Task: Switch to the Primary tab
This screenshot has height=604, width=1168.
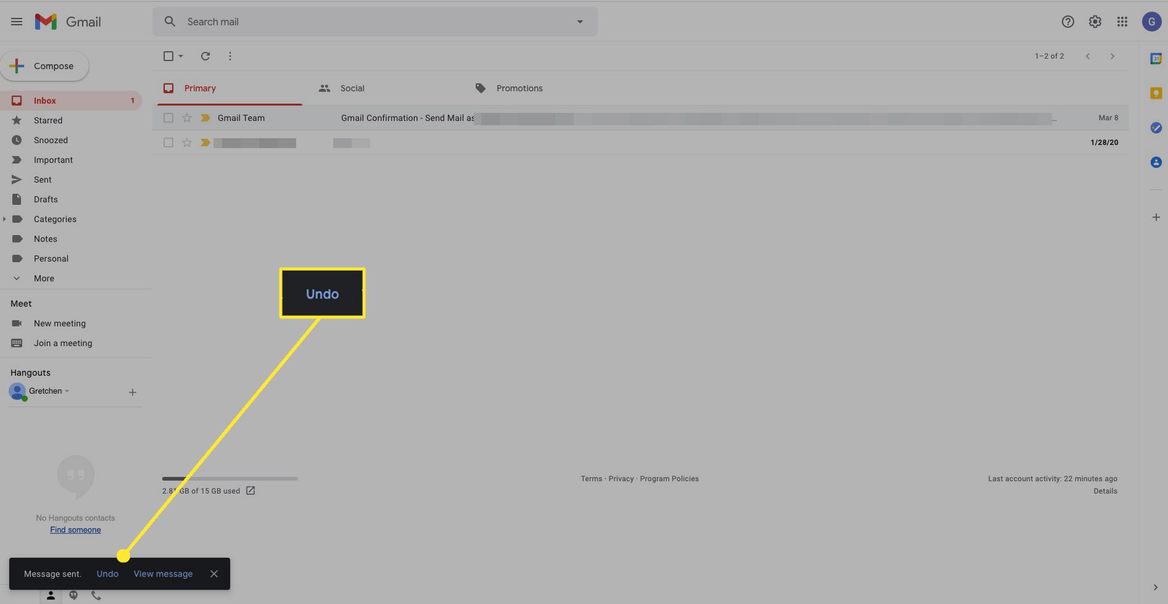Action: click(x=230, y=88)
